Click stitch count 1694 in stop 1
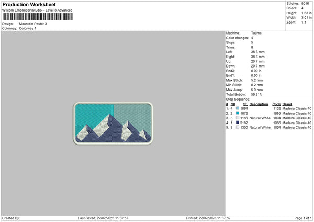Image resolution: width=314 pixels, height=222 pixels. tap(244, 108)
